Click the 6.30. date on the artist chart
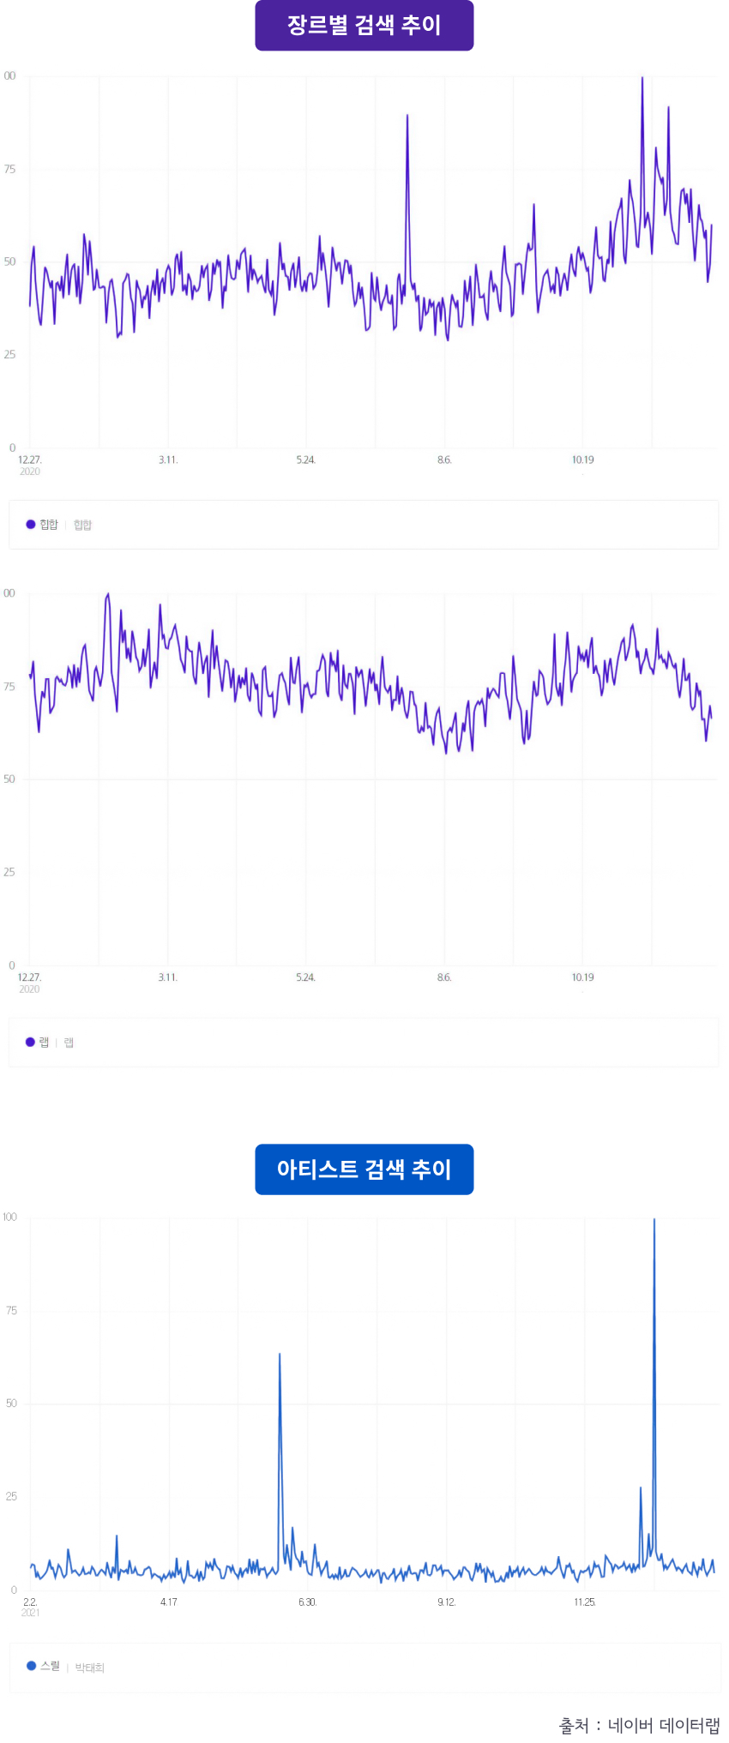Viewport: 729px width, 1743px height. (x=307, y=1602)
